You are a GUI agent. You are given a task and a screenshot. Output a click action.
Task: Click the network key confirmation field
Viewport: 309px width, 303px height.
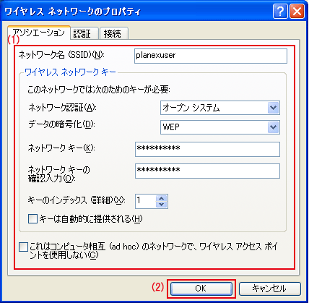pos(207,171)
